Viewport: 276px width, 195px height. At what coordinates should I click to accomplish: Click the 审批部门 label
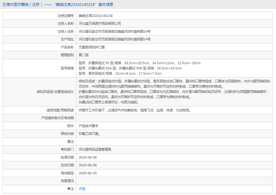(67, 149)
